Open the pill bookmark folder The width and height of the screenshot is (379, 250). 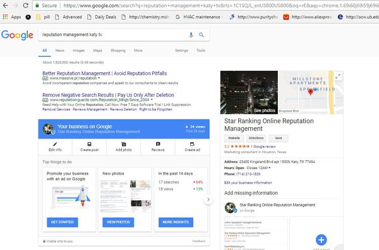click(43, 17)
